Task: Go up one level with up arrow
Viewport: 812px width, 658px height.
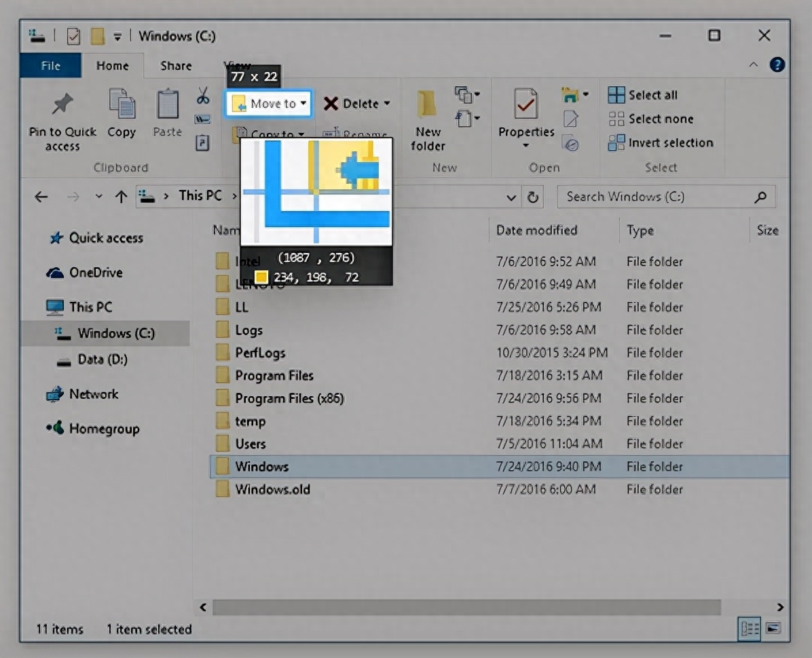Action: point(121,197)
